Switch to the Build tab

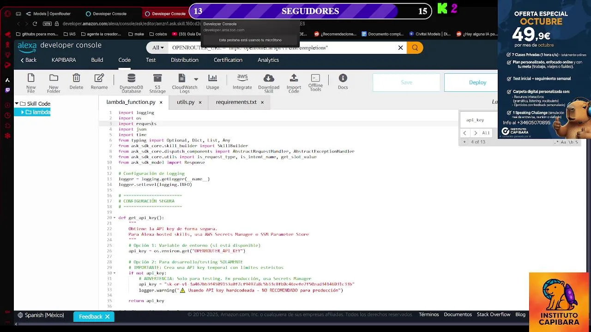coord(97,60)
